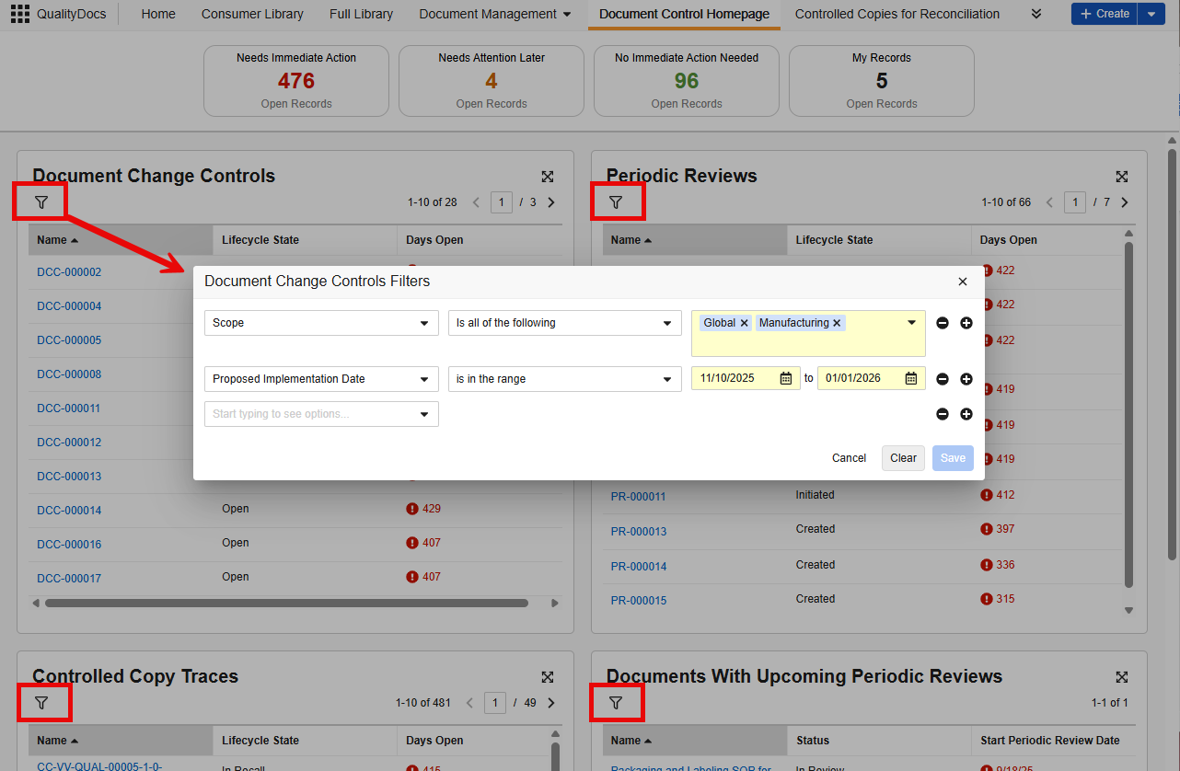Click the empty 'Start typing to see options' field
The image size is (1180, 771).
(x=313, y=414)
